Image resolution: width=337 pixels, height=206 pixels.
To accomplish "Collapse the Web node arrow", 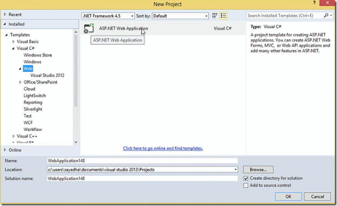I will (x=20, y=68).
